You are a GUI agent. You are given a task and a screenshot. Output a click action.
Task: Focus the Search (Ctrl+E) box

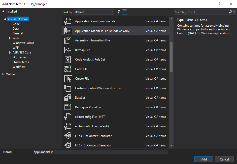[201, 12]
